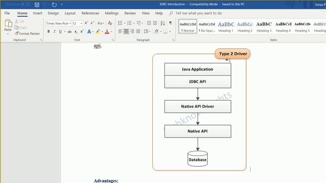
Task: Open highlight color dropdown arrow
Action: click(102, 32)
